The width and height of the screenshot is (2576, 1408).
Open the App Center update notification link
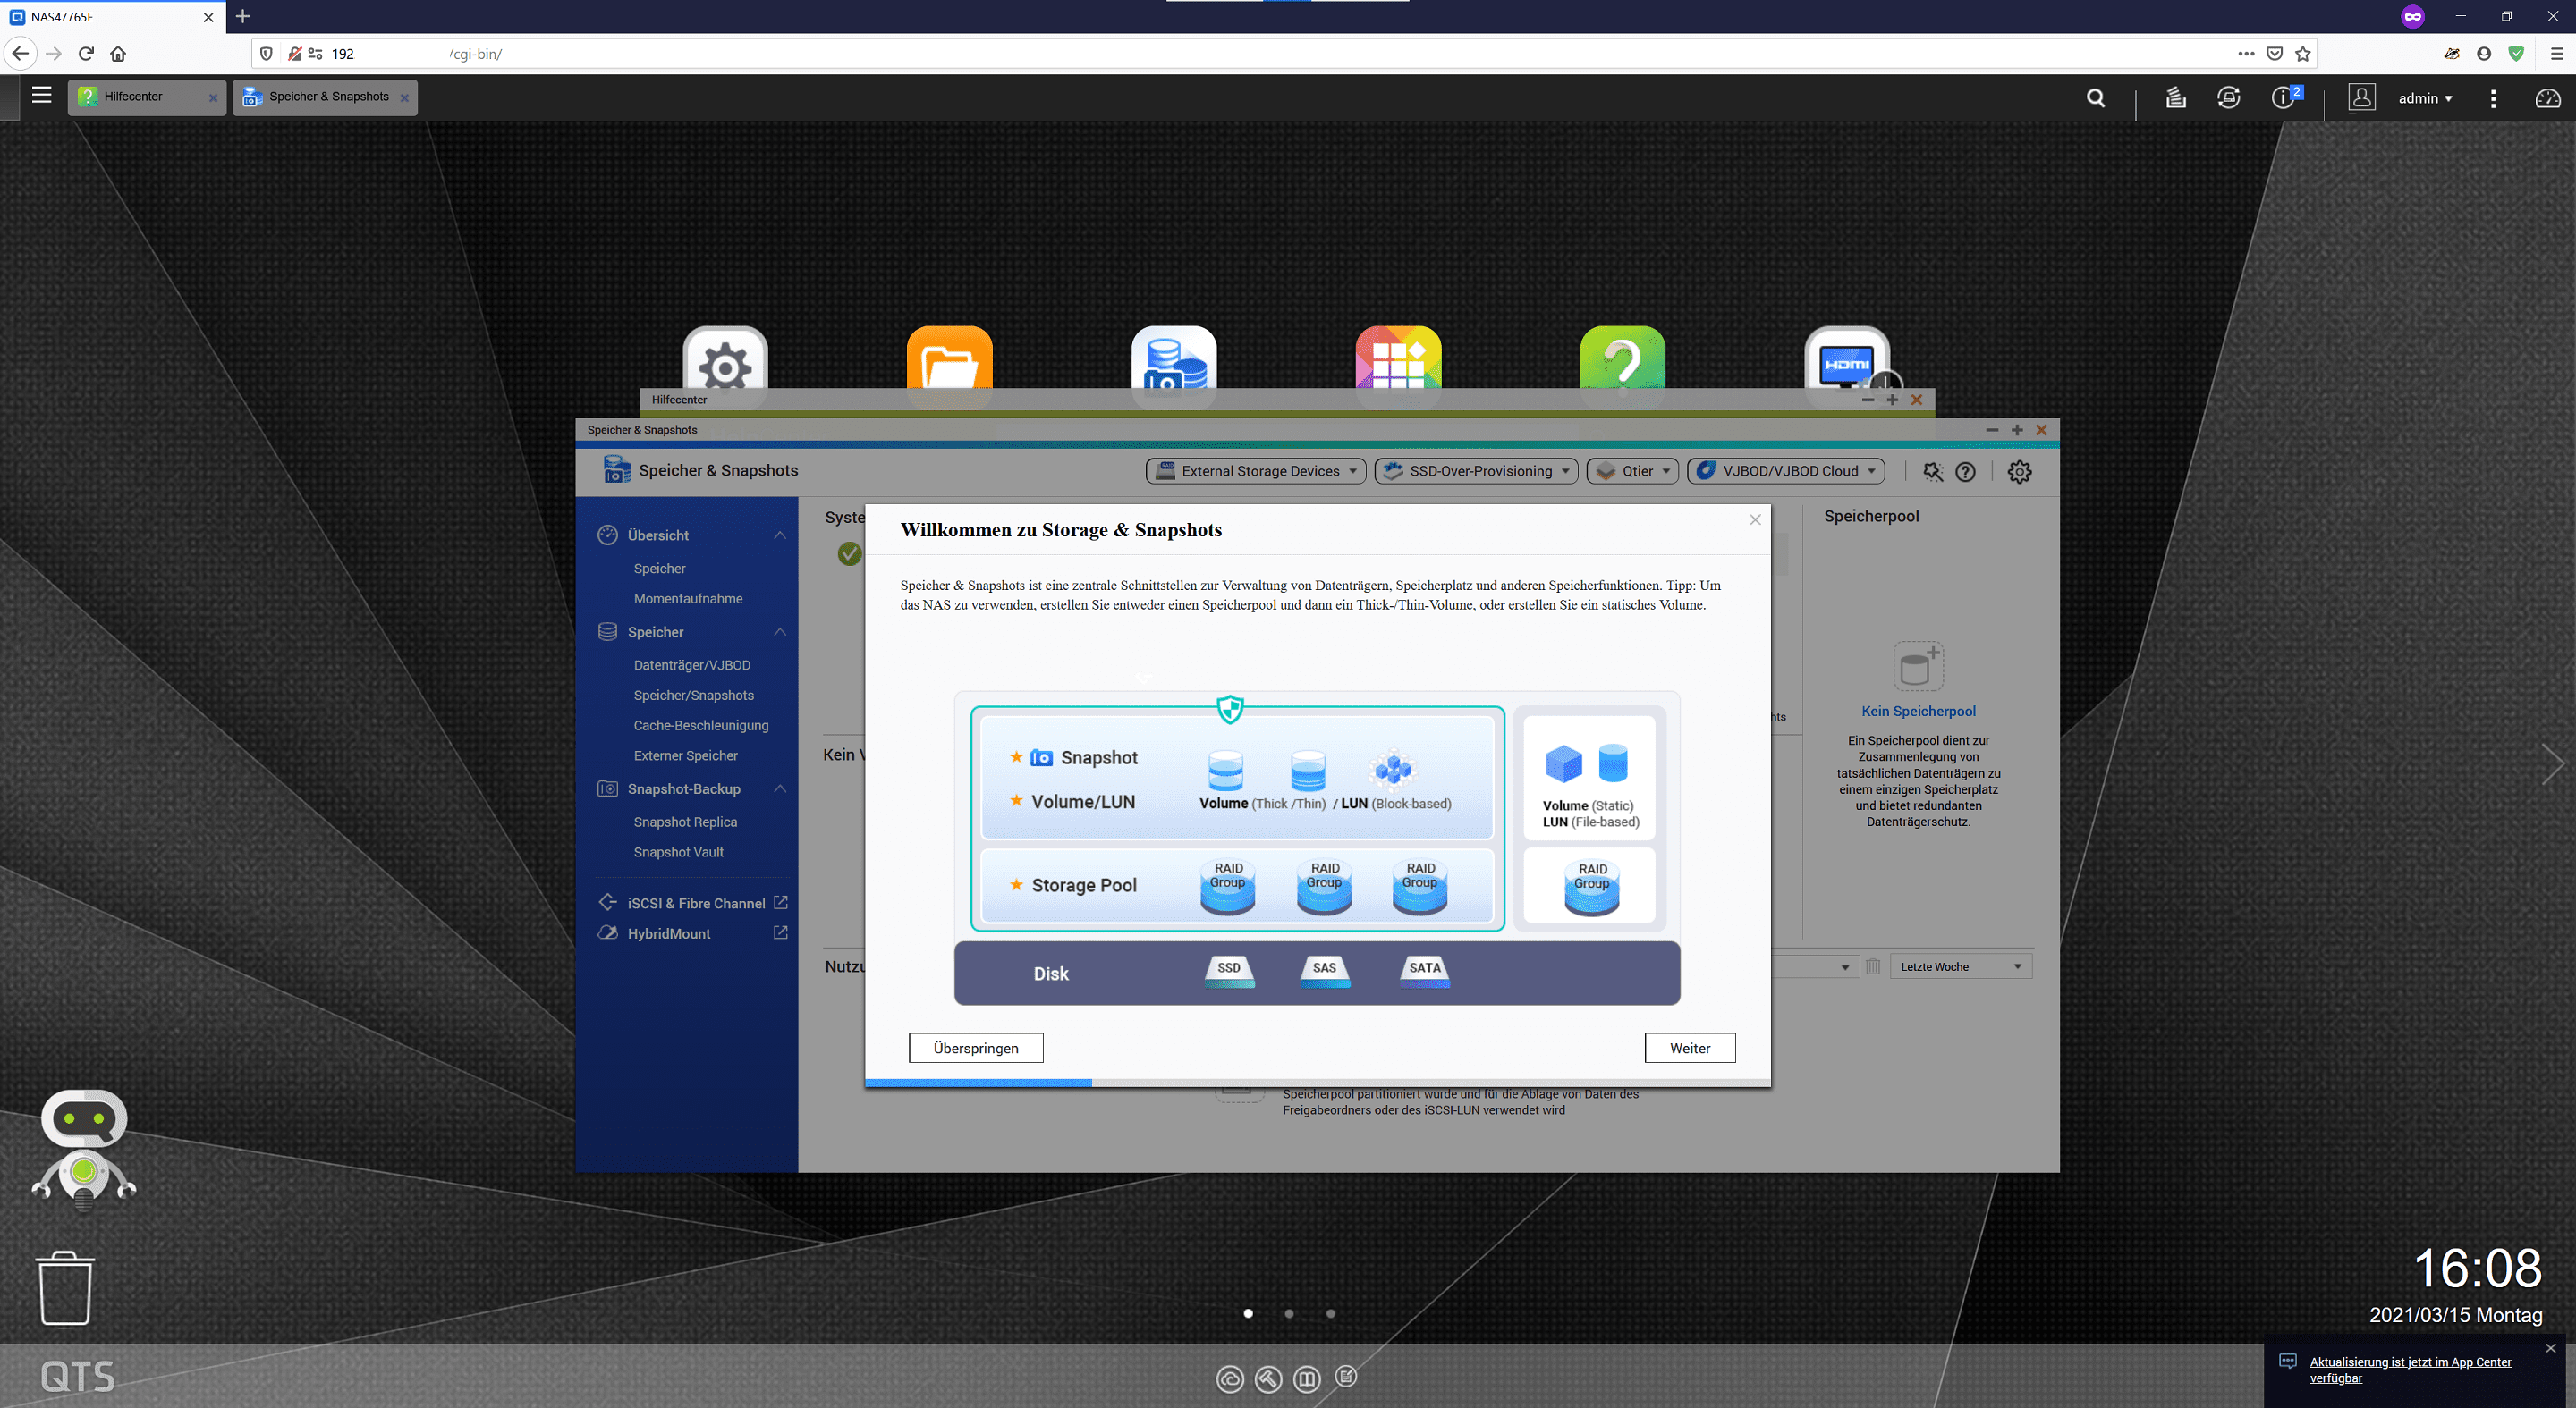[2410, 1369]
